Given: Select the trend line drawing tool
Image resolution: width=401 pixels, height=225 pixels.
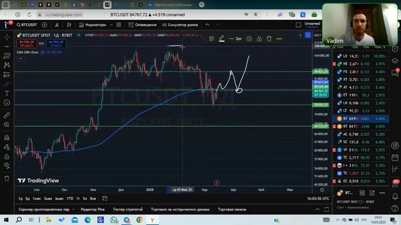Looking at the screenshot, I should click(x=7, y=46).
